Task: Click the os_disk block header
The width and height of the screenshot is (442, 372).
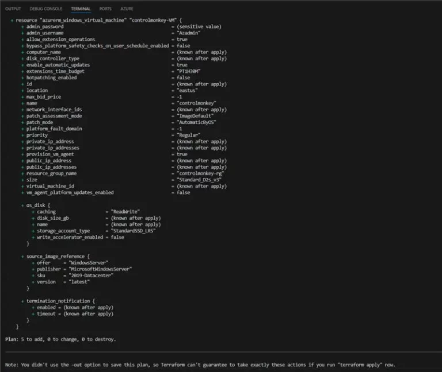Action: coord(38,205)
